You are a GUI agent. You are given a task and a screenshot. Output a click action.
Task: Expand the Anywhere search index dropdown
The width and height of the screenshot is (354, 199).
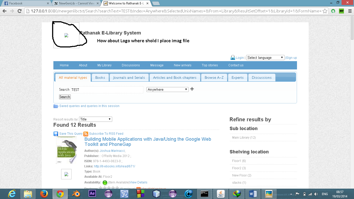[x=167, y=89]
